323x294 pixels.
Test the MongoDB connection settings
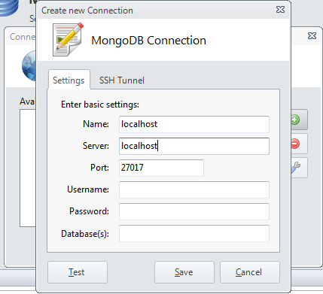coord(78,272)
